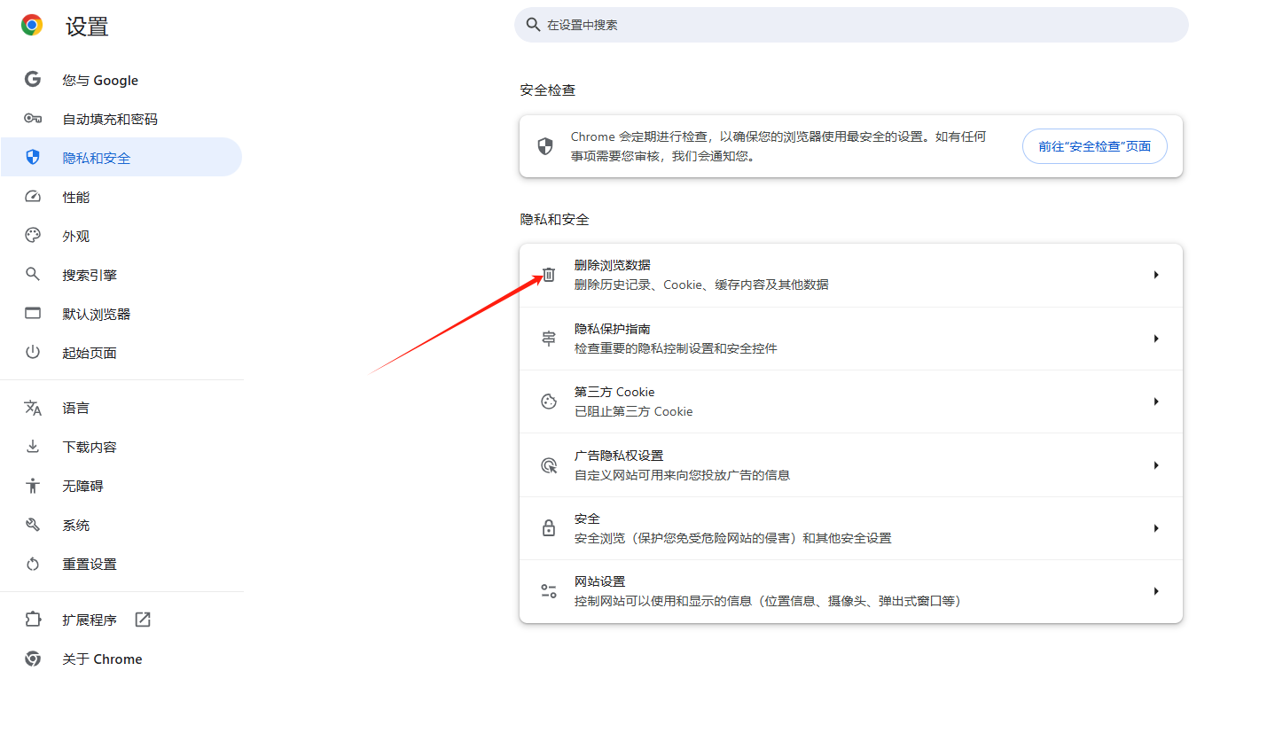Click the browser window icon for 默认浏览器
This screenshot has height=733, width=1267.
pyautogui.click(x=33, y=314)
